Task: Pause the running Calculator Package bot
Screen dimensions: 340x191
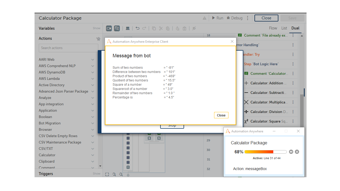Action: 291,152
